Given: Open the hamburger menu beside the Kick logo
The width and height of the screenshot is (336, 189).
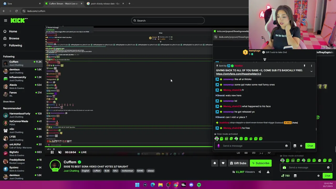Looking at the screenshot, I should tap(6, 20).
